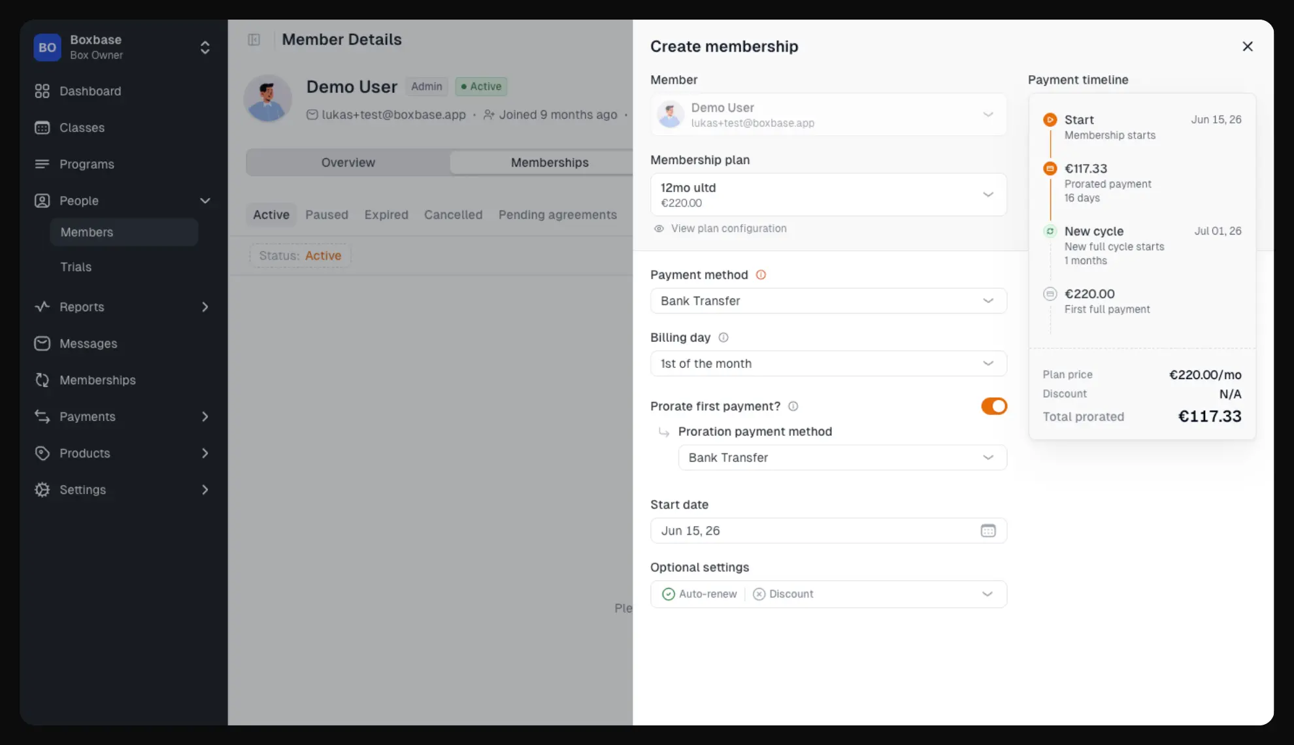Image resolution: width=1294 pixels, height=745 pixels.
Task: Click the Messages envelope icon
Action: tap(42, 343)
